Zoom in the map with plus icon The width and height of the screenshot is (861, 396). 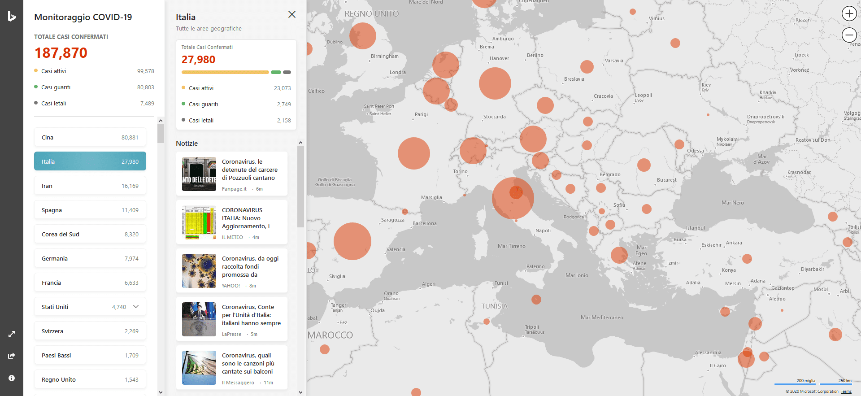(x=849, y=13)
